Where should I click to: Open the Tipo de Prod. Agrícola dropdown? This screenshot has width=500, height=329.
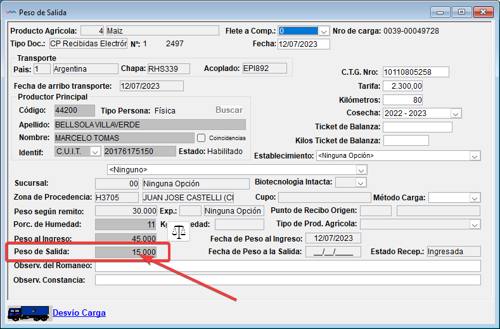[x=475, y=224]
